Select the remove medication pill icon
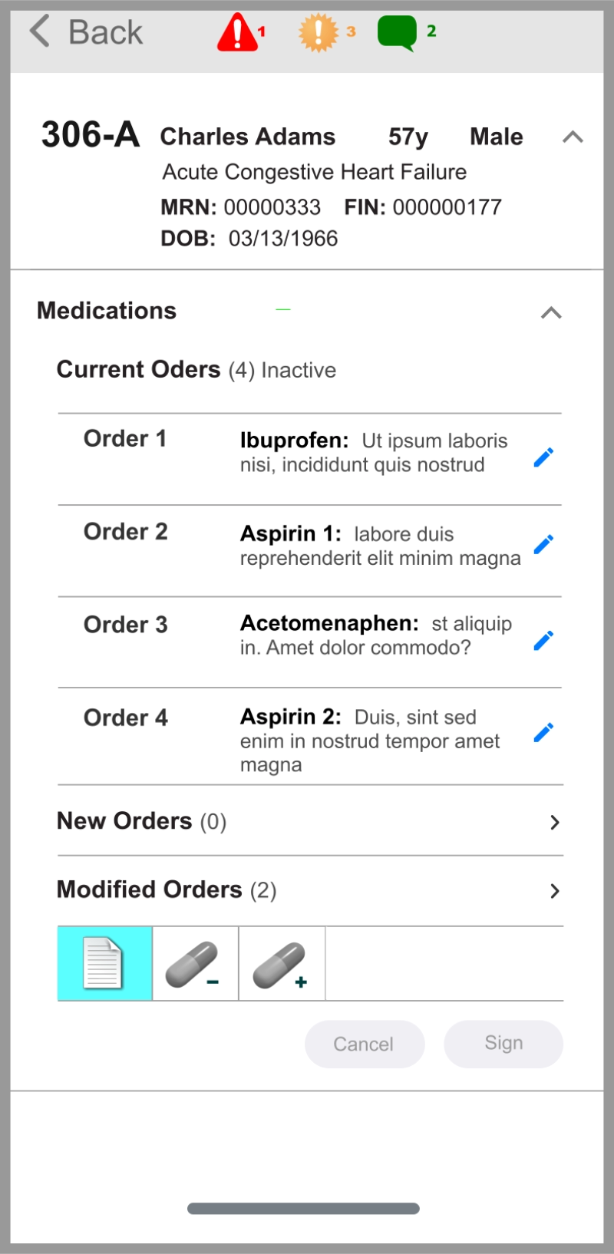Image resolution: width=614 pixels, height=1254 pixels. (x=195, y=965)
